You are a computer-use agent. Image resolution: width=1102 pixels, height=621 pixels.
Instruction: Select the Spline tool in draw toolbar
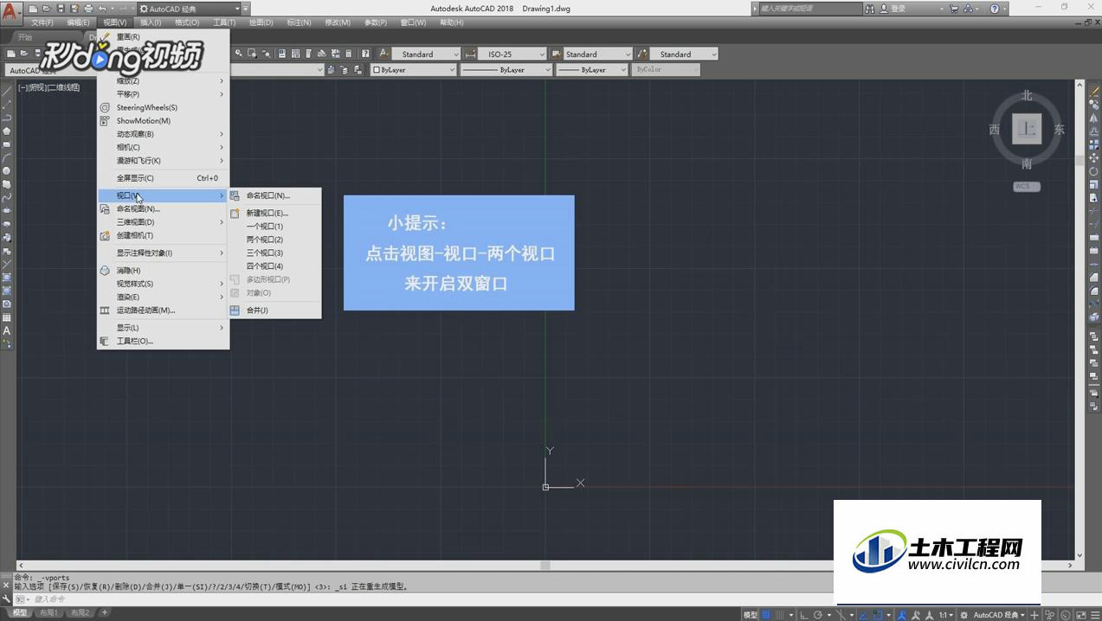7,198
